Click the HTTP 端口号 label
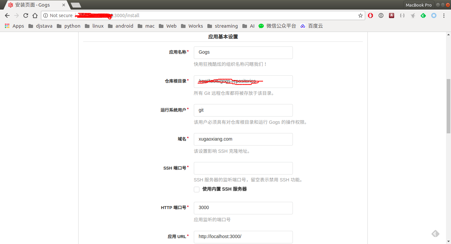451x244 pixels. (174, 207)
